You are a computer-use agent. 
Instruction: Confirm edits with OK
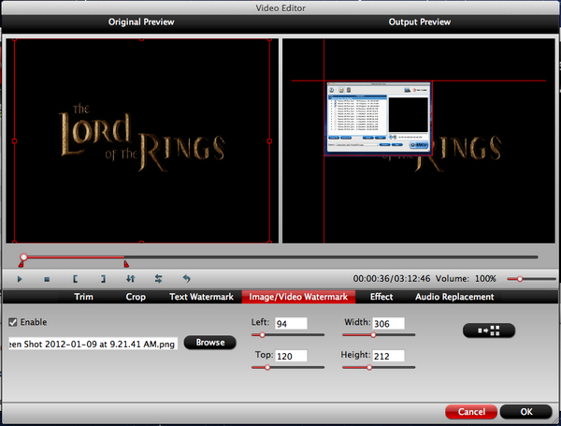point(525,412)
